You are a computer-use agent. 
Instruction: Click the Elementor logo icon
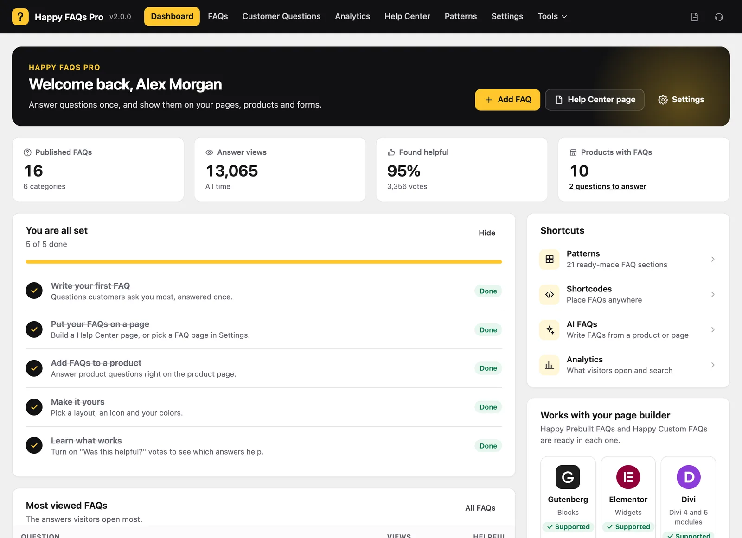pos(628,477)
